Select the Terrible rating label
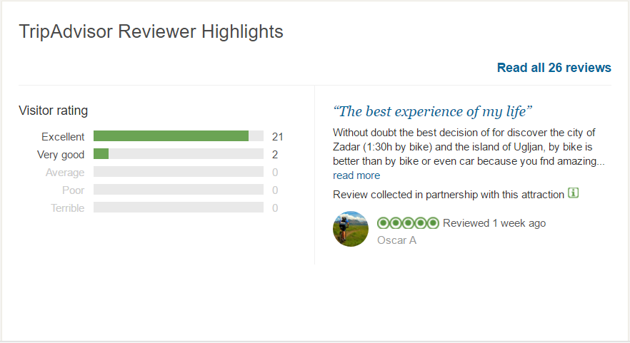This screenshot has height=343, width=630. (x=67, y=208)
